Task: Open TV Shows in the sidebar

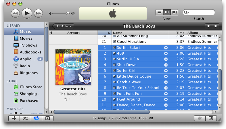Action: click(24, 45)
